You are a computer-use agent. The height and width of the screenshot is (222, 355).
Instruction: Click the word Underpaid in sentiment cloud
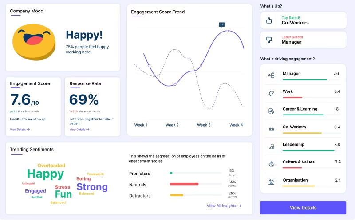click(28, 183)
